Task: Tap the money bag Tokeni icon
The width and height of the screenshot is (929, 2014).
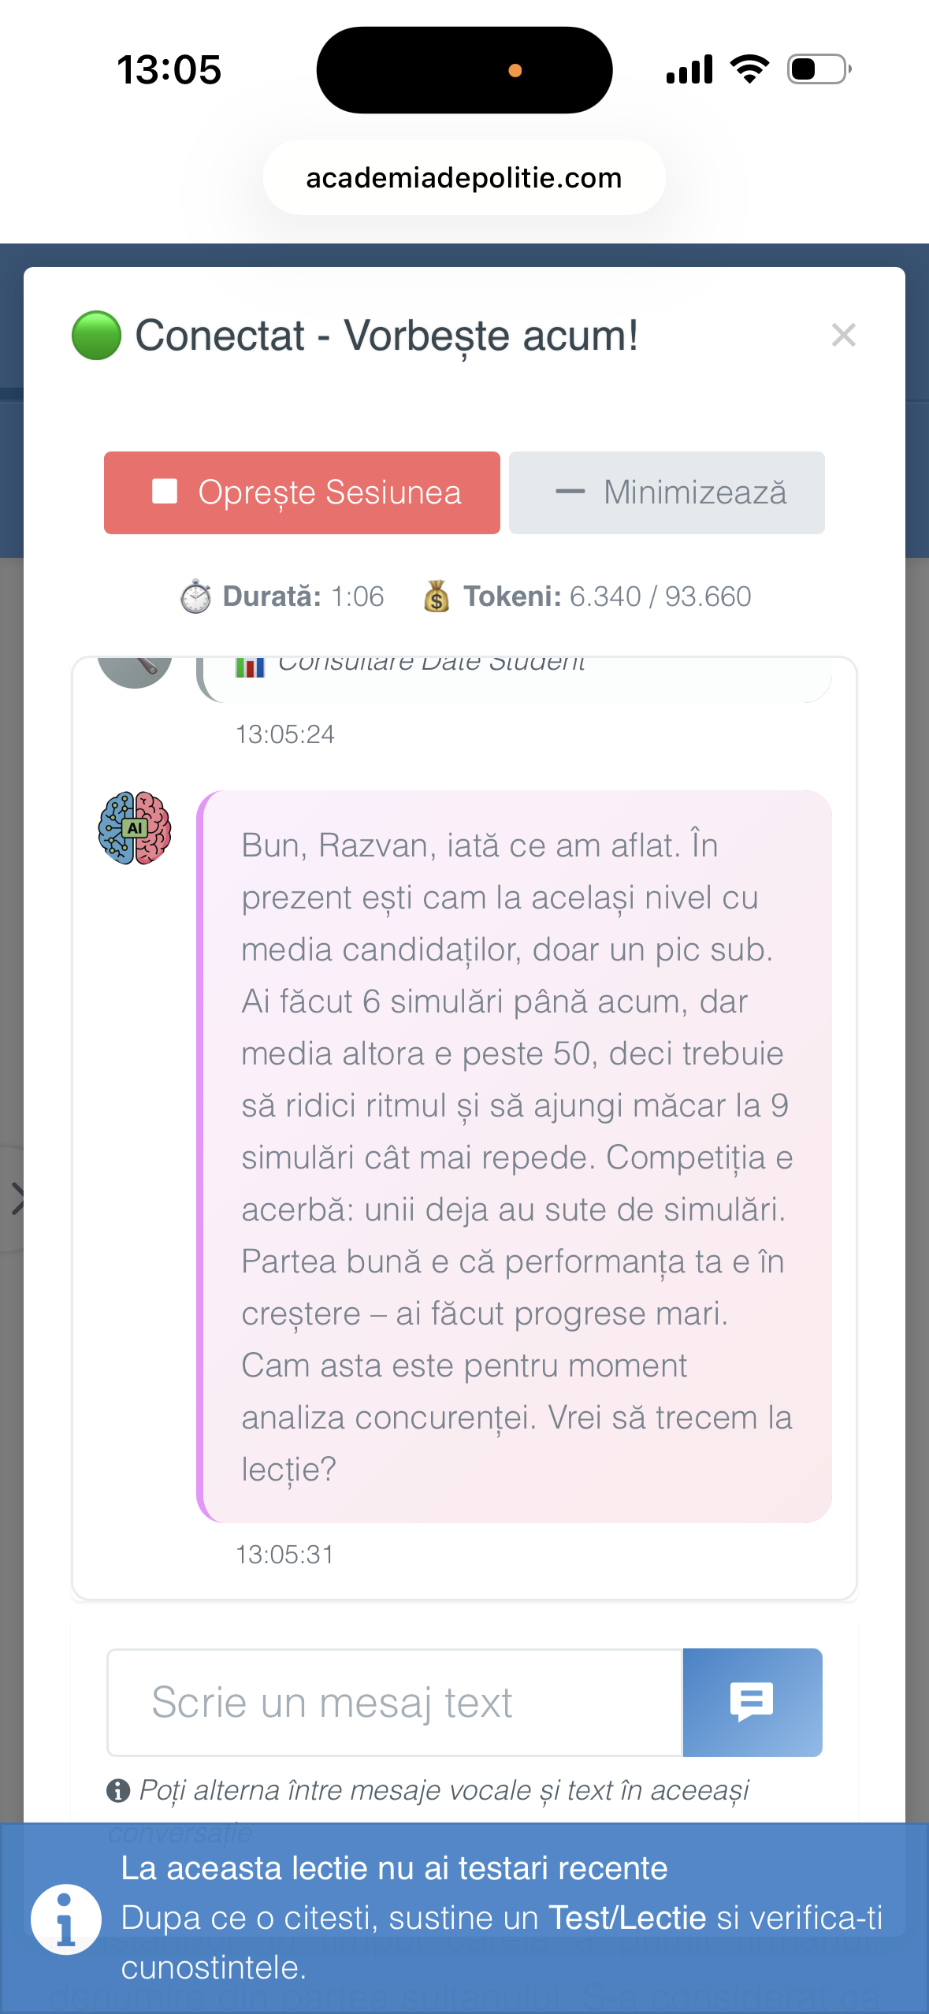Action: 437,596
